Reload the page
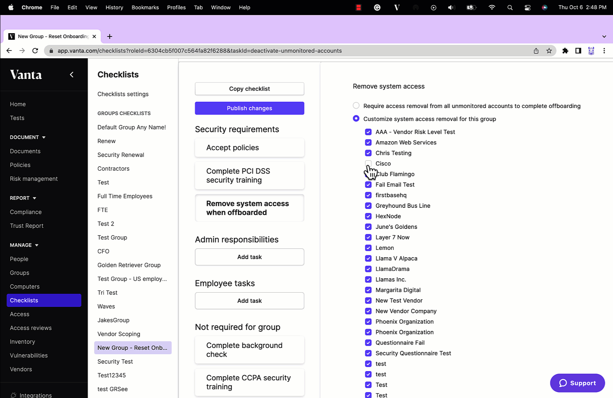The width and height of the screenshot is (613, 398). (x=35, y=51)
